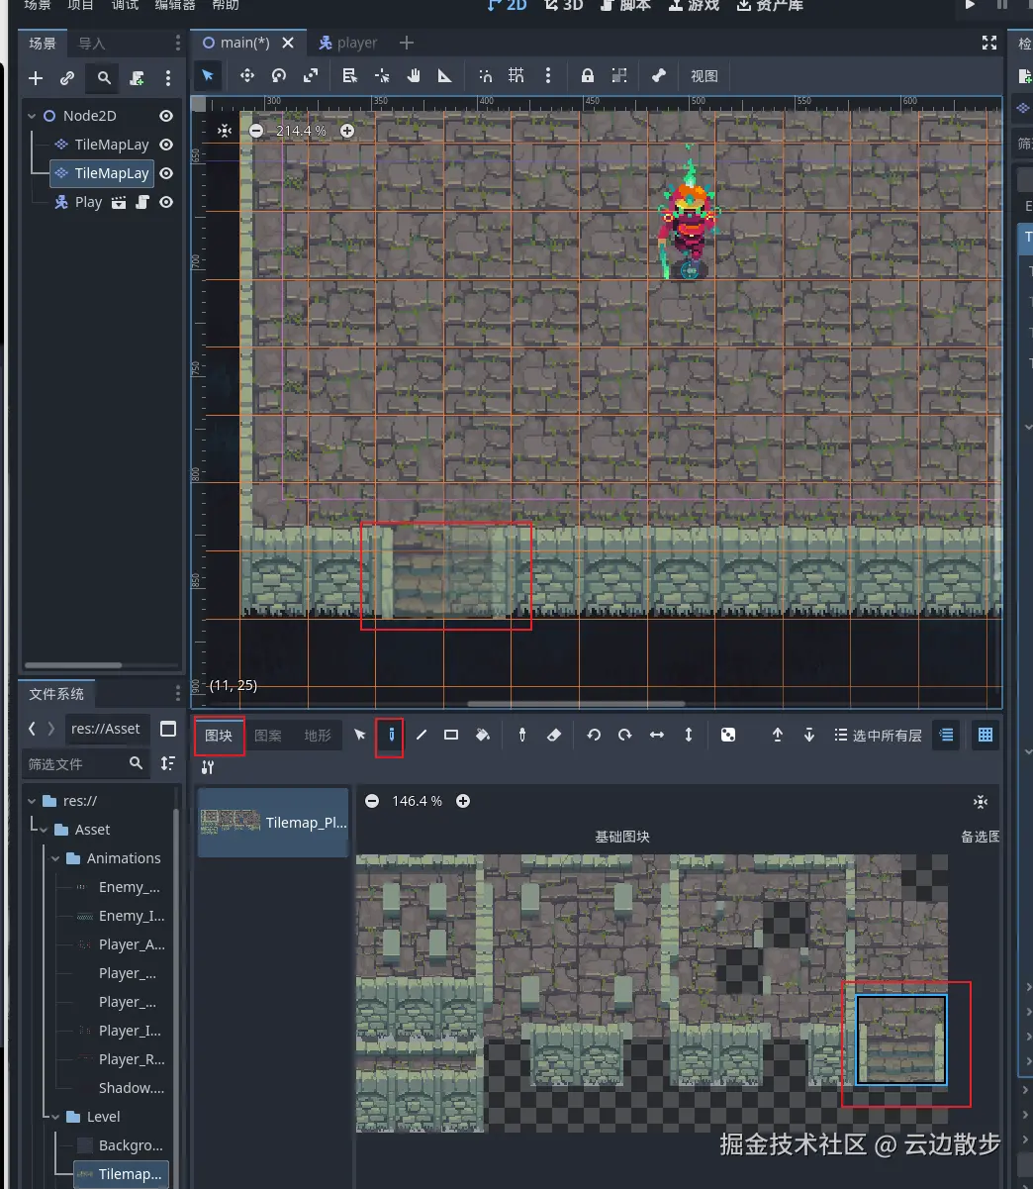Switch to the 地形 terrains tab
Viewport: 1033px width, 1189px height.
[x=318, y=736]
